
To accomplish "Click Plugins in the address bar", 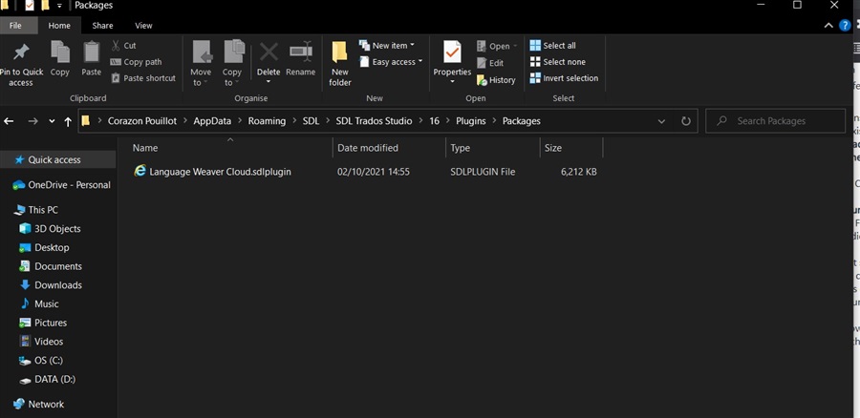I will [x=471, y=121].
